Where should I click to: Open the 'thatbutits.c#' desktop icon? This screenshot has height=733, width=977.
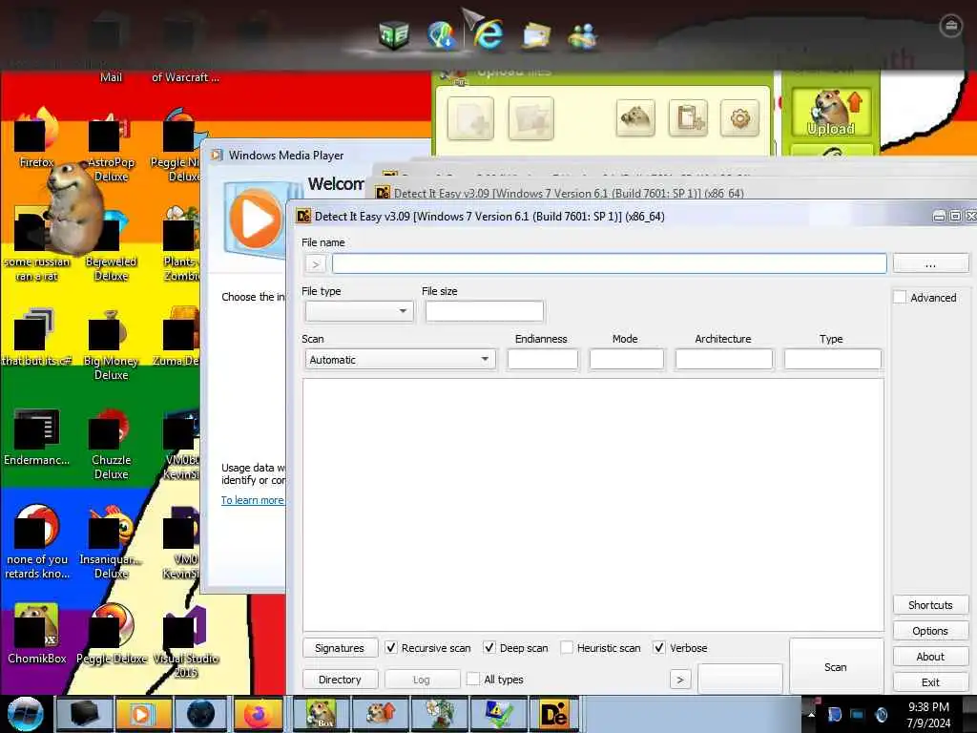[37, 337]
